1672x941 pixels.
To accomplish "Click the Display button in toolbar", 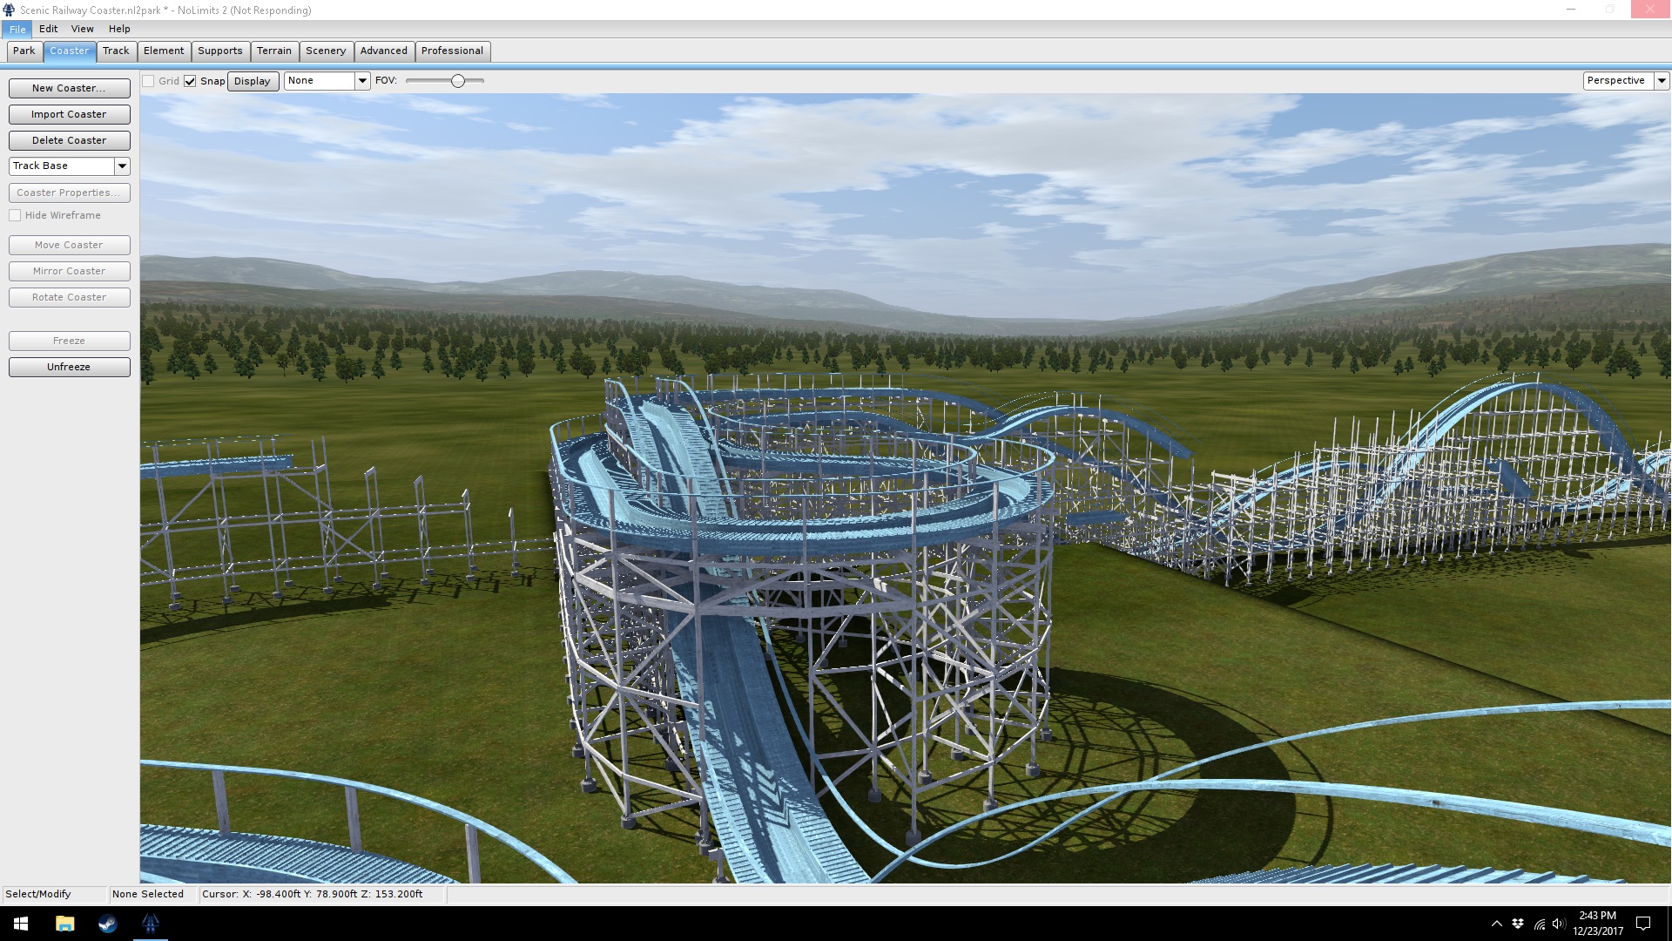I will click(253, 81).
